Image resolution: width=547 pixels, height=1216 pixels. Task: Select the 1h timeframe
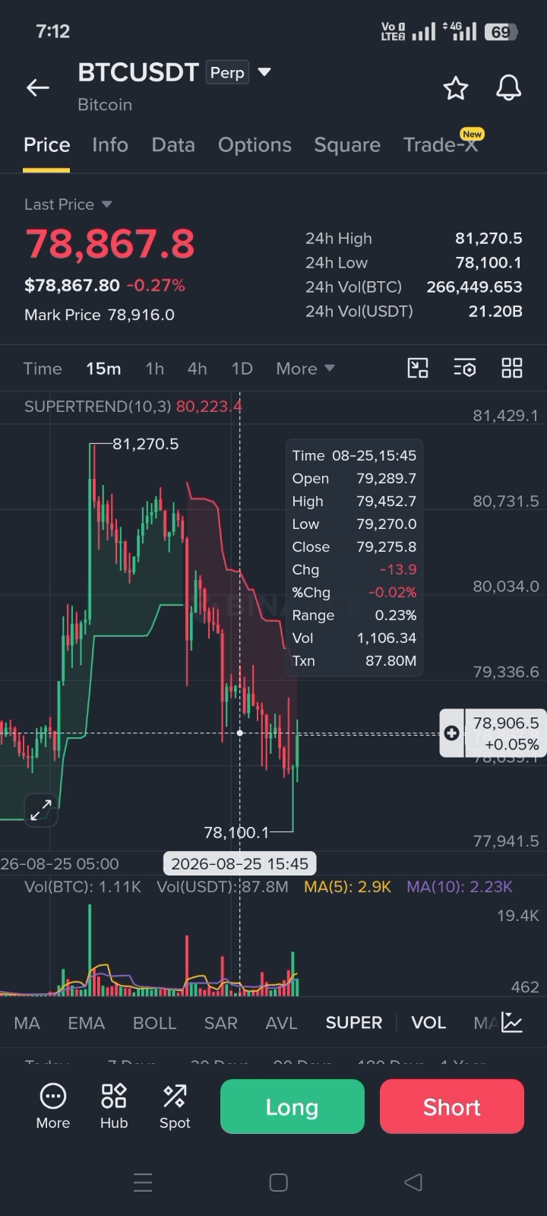point(155,369)
